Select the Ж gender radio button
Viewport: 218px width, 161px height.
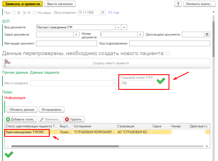pos(14,13)
